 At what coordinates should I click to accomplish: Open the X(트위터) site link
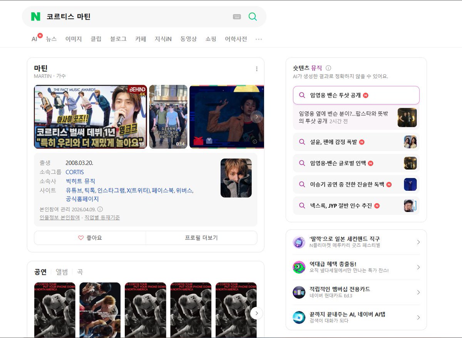[x=138, y=190]
